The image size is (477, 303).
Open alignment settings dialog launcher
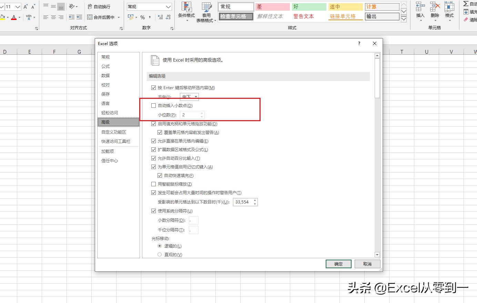click(121, 29)
